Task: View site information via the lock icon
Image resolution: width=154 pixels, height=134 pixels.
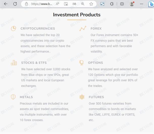Action: tap(27, 4)
